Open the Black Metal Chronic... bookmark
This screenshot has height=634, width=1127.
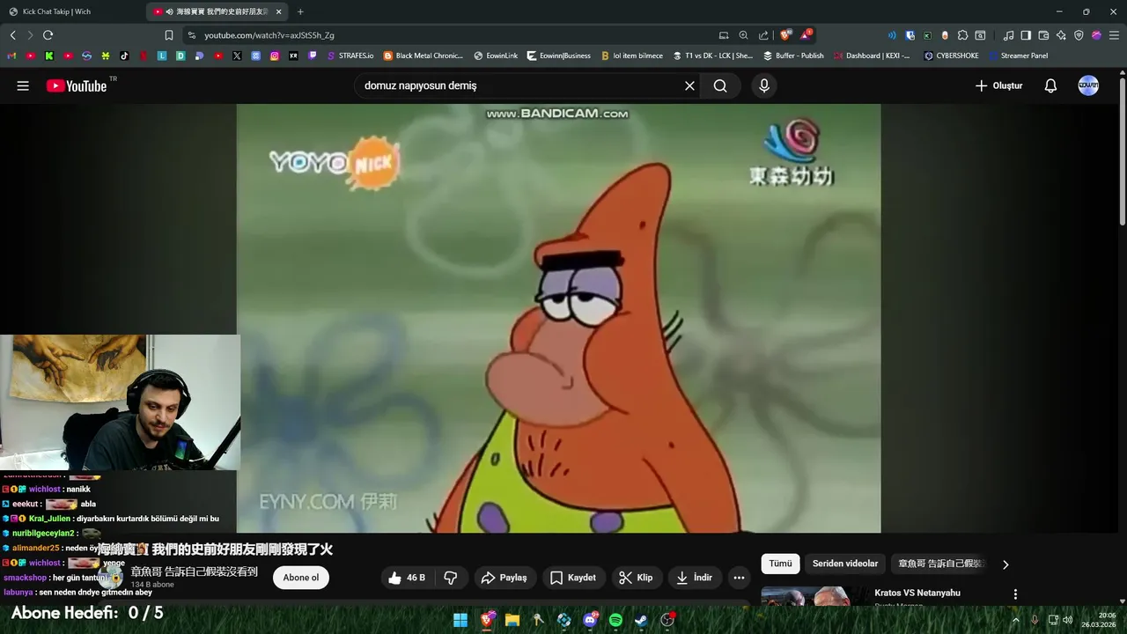click(x=424, y=55)
